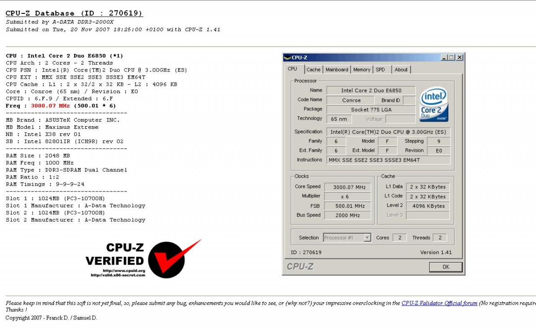Click the Specification field in CPU-Z
536x329 pixels.
point(389,132)
